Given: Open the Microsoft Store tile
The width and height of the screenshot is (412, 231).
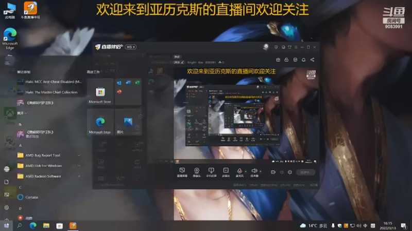Looking at the screenshot, I should coord(100,92).
